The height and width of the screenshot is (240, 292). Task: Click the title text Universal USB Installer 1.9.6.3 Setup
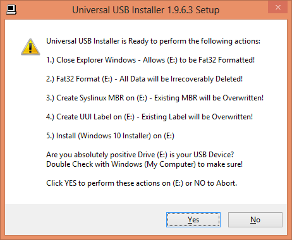146,10
